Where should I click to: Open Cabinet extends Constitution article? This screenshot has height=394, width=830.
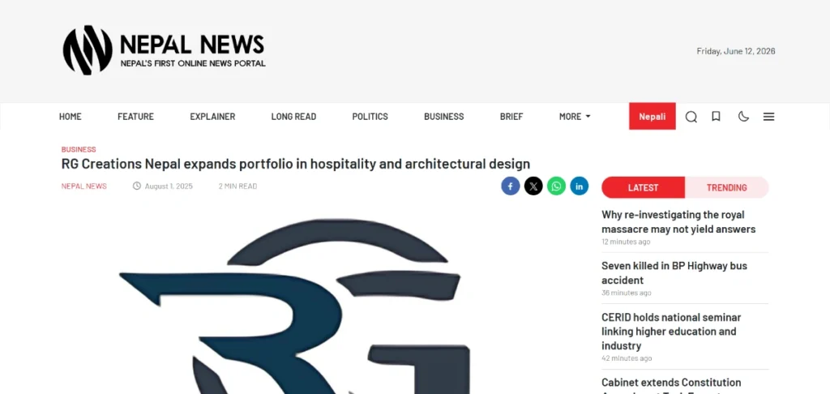coord(671,384)
